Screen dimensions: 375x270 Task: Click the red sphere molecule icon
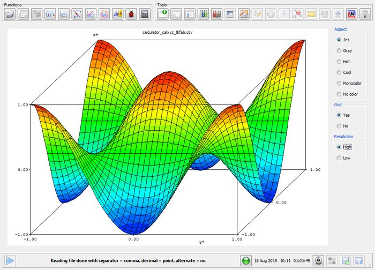coord(297,14)
